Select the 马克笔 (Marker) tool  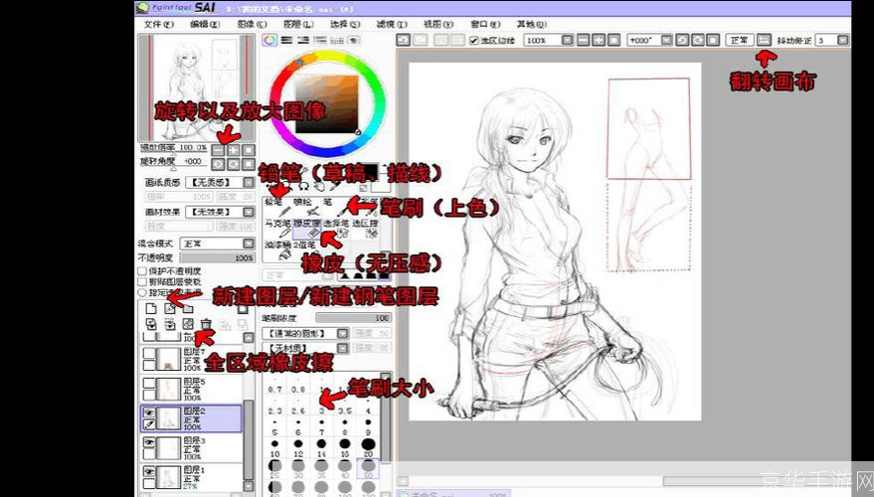click(277, 229)
